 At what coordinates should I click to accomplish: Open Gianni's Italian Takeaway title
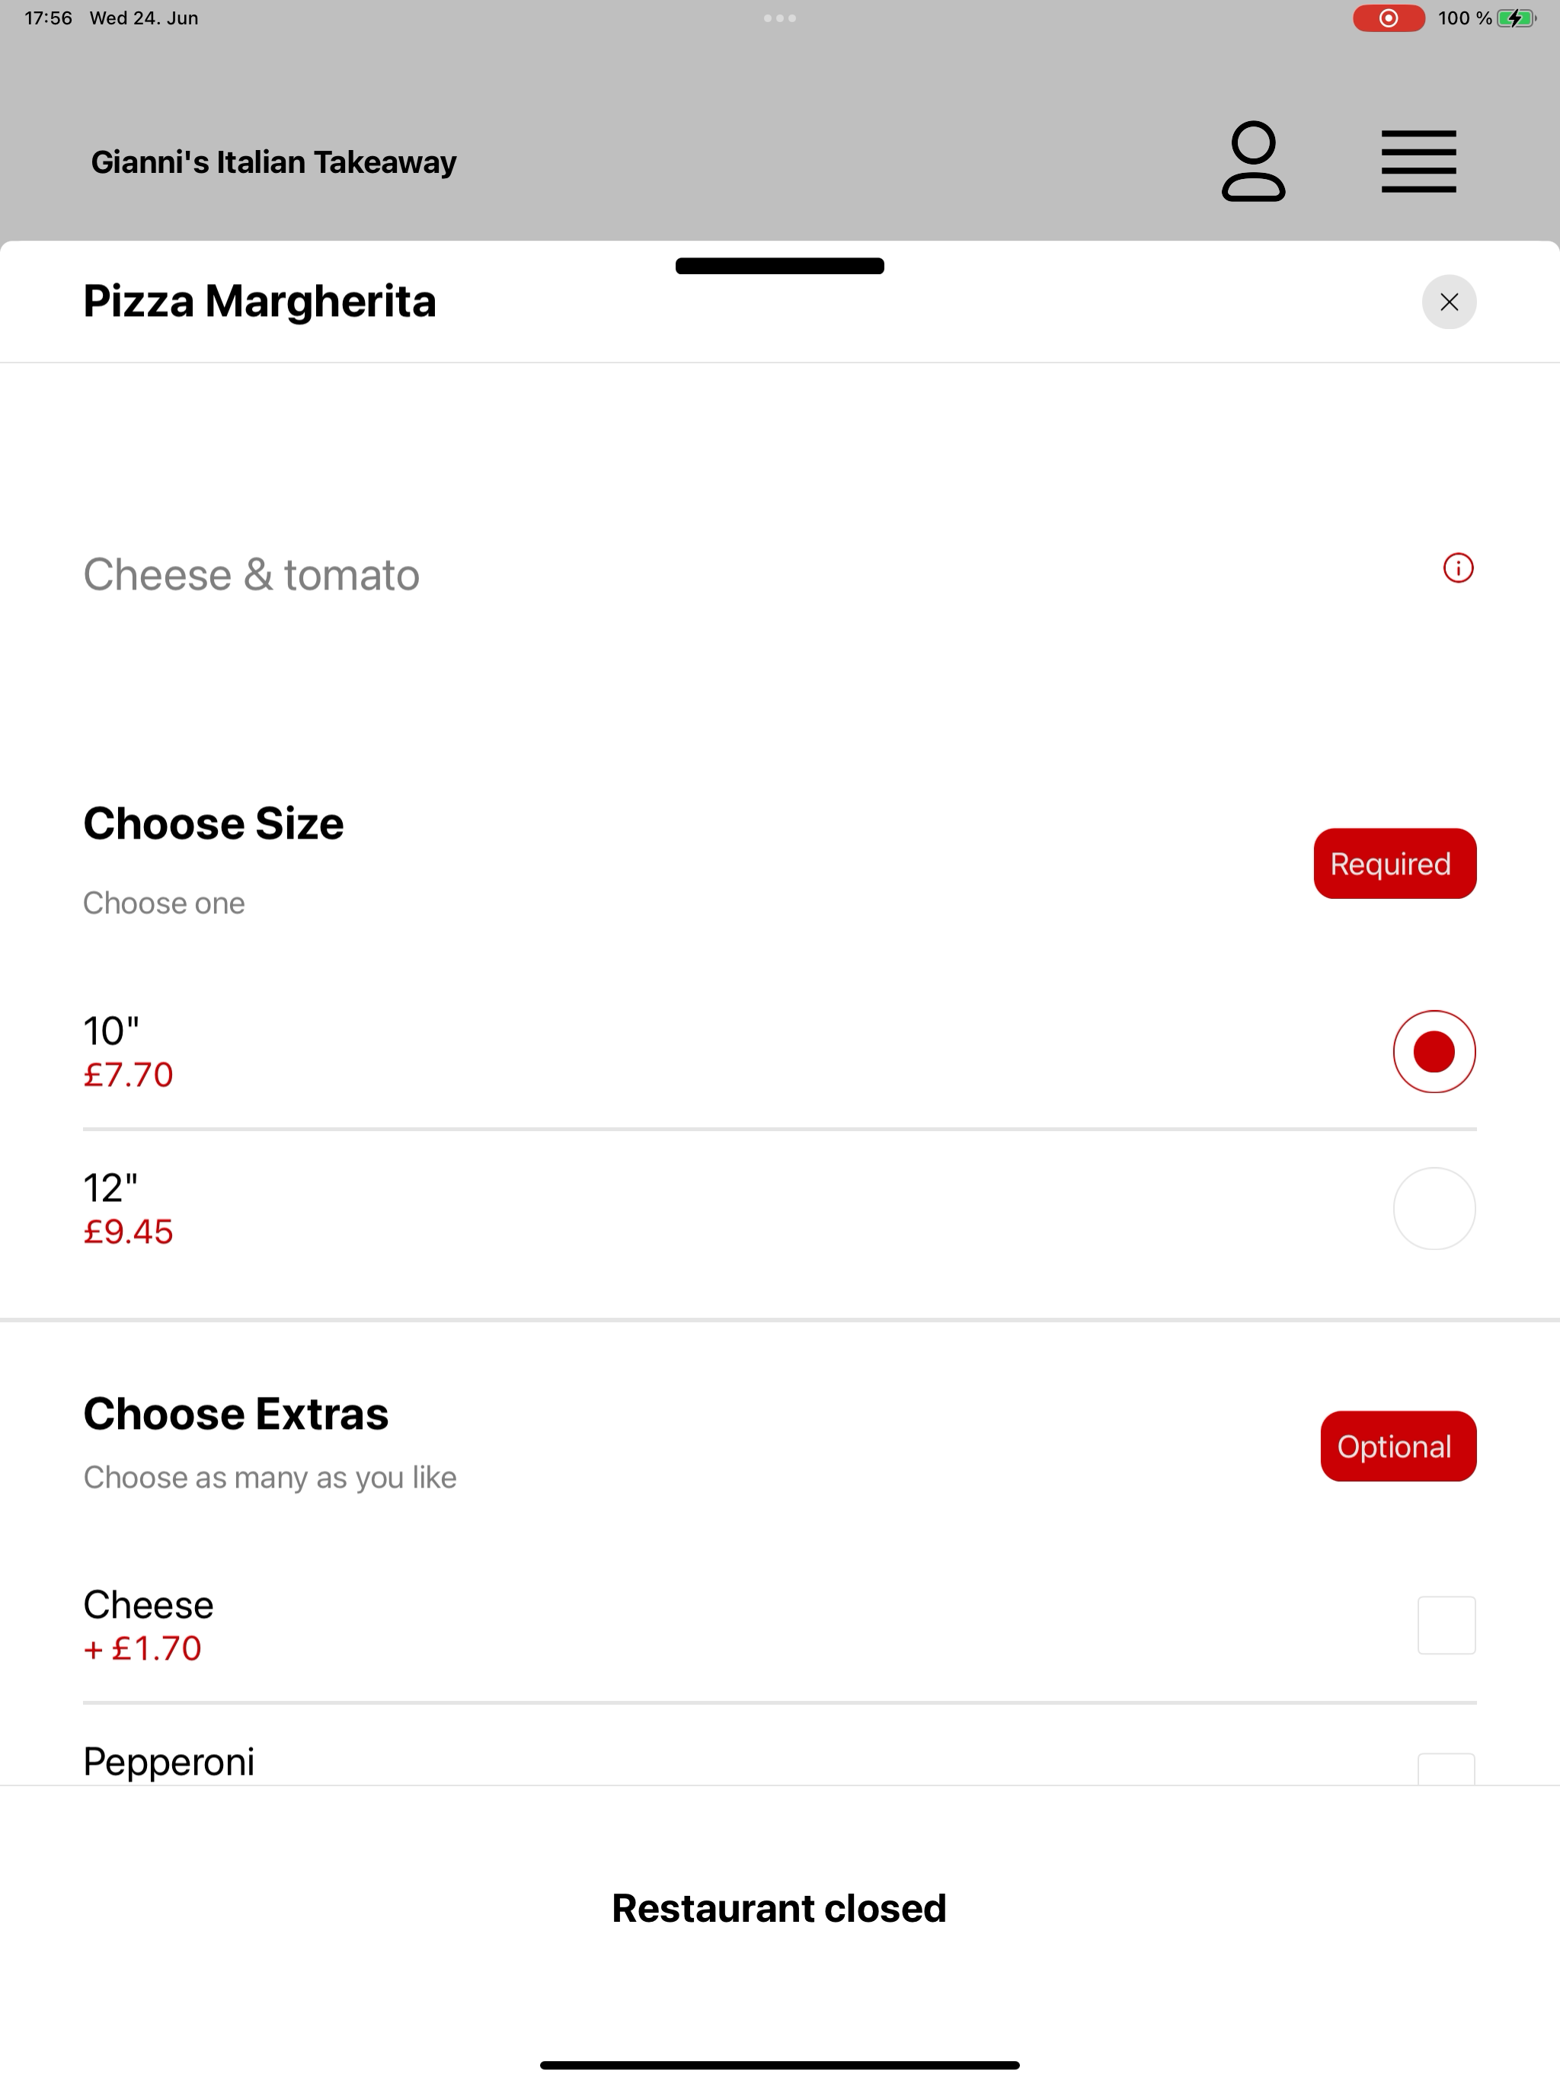tap(273, 161)
